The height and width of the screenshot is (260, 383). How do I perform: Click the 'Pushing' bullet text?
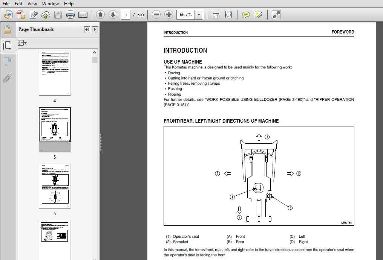pos(175,88)
